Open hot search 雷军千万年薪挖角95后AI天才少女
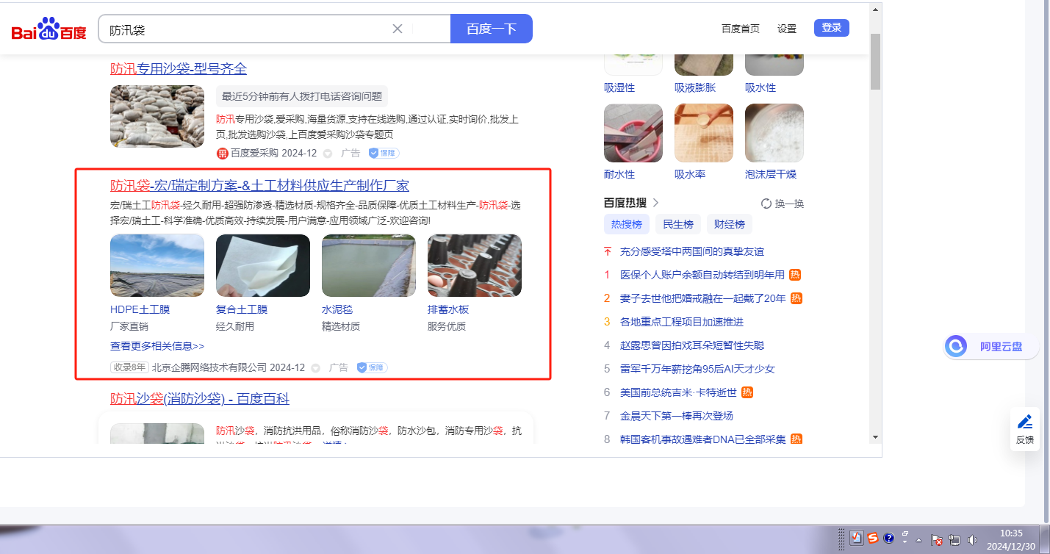The height and width of the screenshot is (554, 1050). (x=697, y=369)
